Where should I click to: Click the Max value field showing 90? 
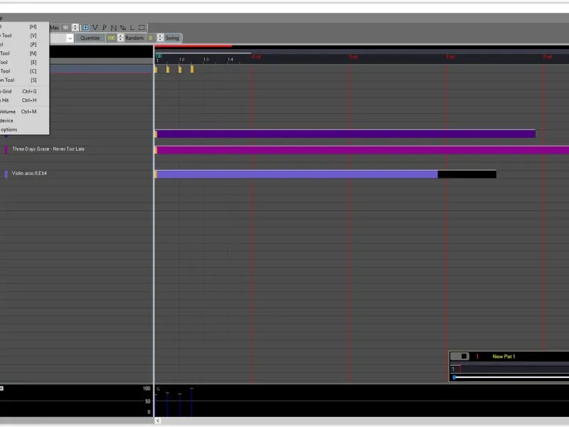pos(66,28)
